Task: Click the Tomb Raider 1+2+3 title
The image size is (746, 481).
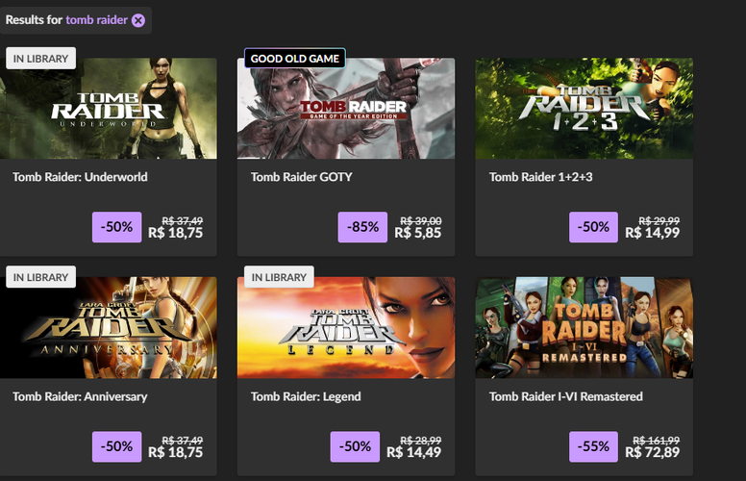Action: tap(541, 177)
